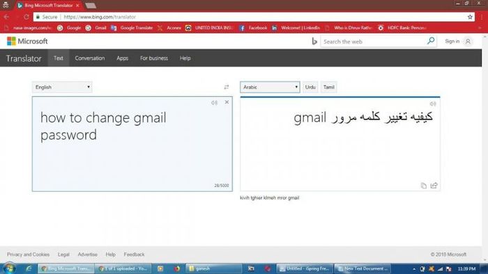The height and width of the screenshot is (274, 488).
Task: Listen to the Arabic translation audio
Action: [433, 104]
